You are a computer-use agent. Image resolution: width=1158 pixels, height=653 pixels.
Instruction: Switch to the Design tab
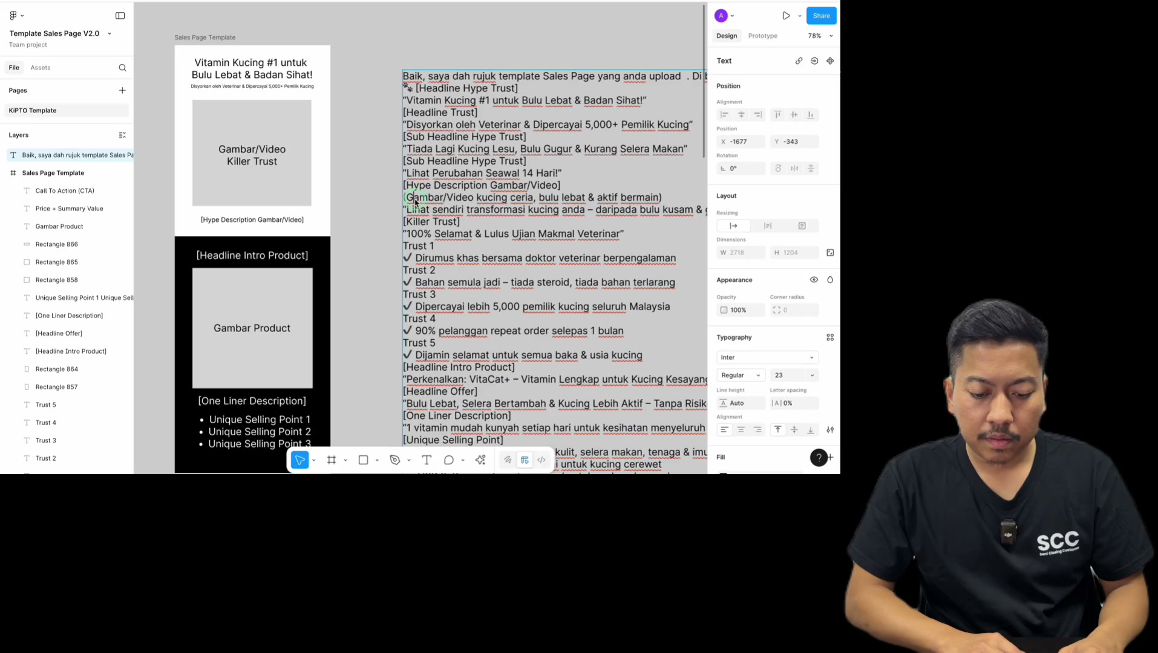(x=727, y=36)
